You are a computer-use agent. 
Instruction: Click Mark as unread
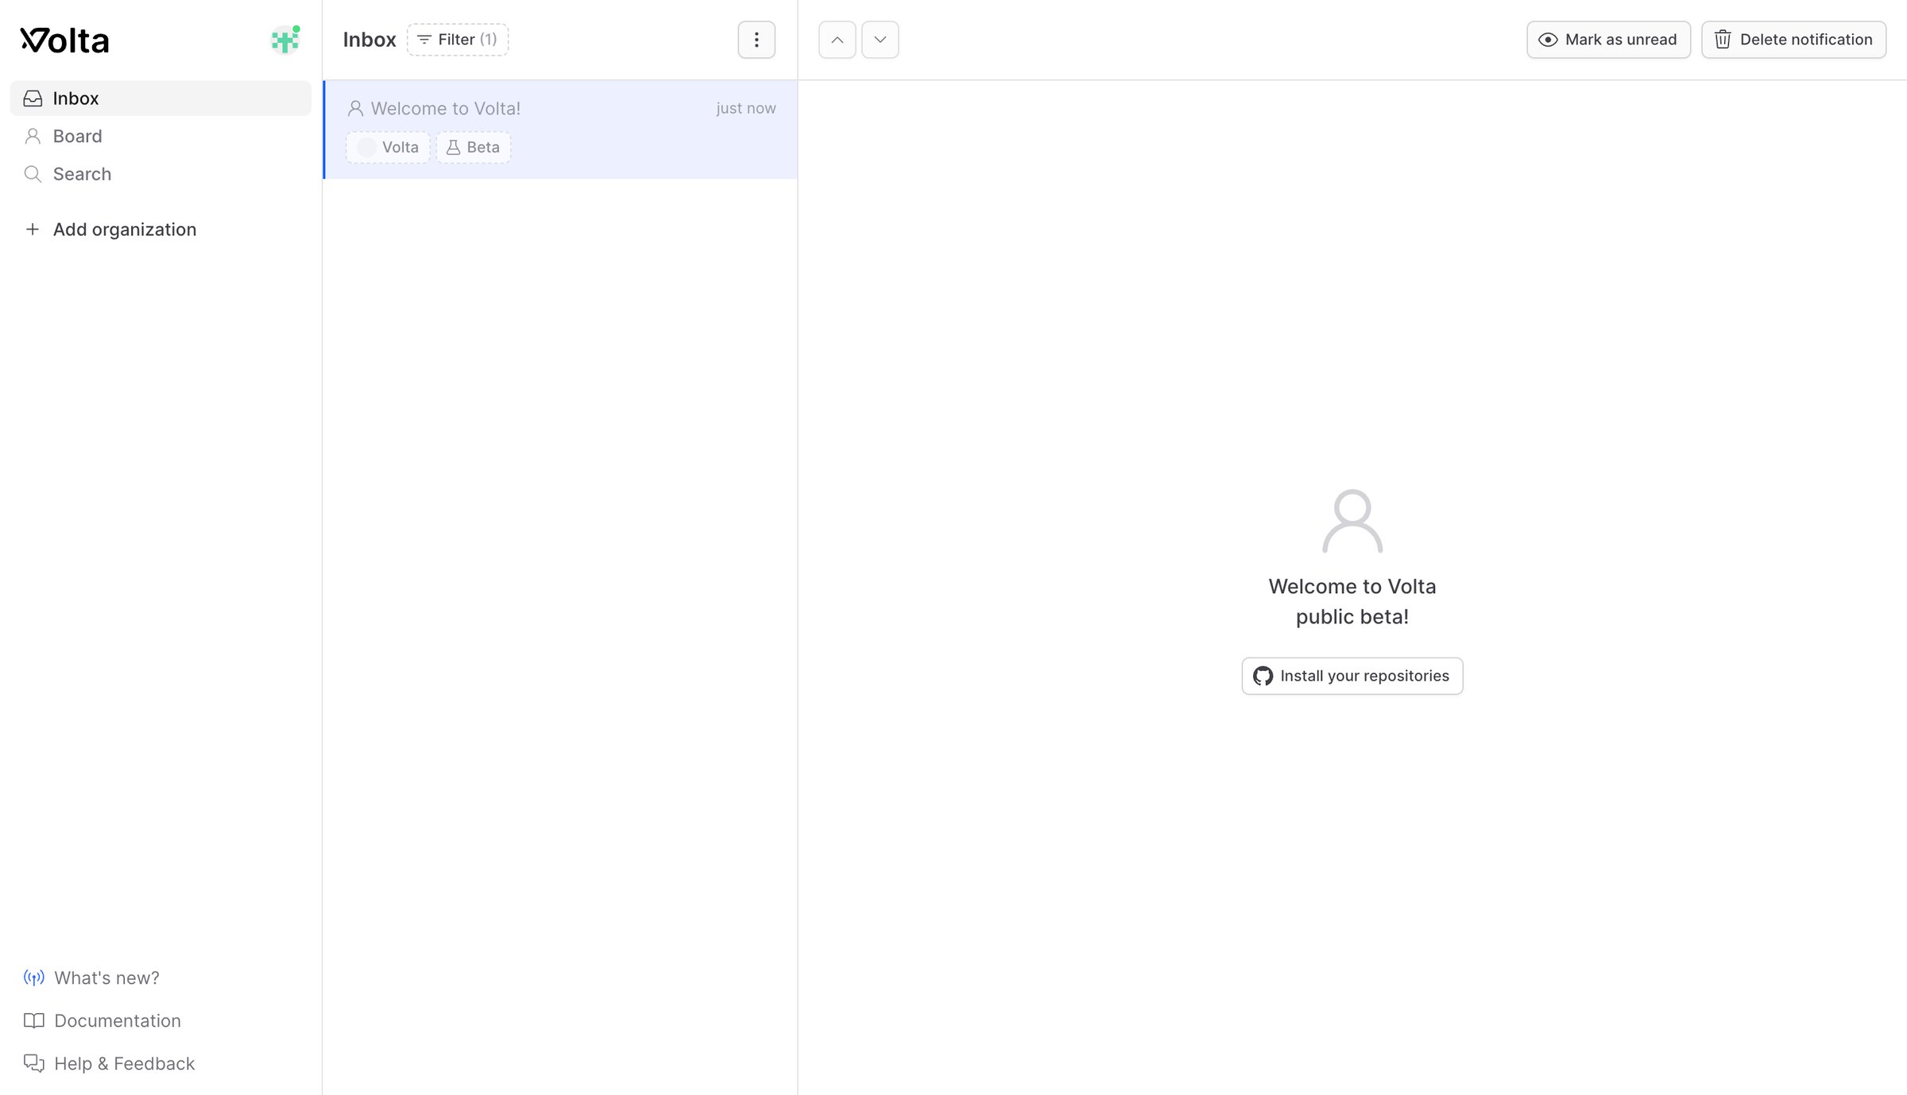(x=1608, y=40)
